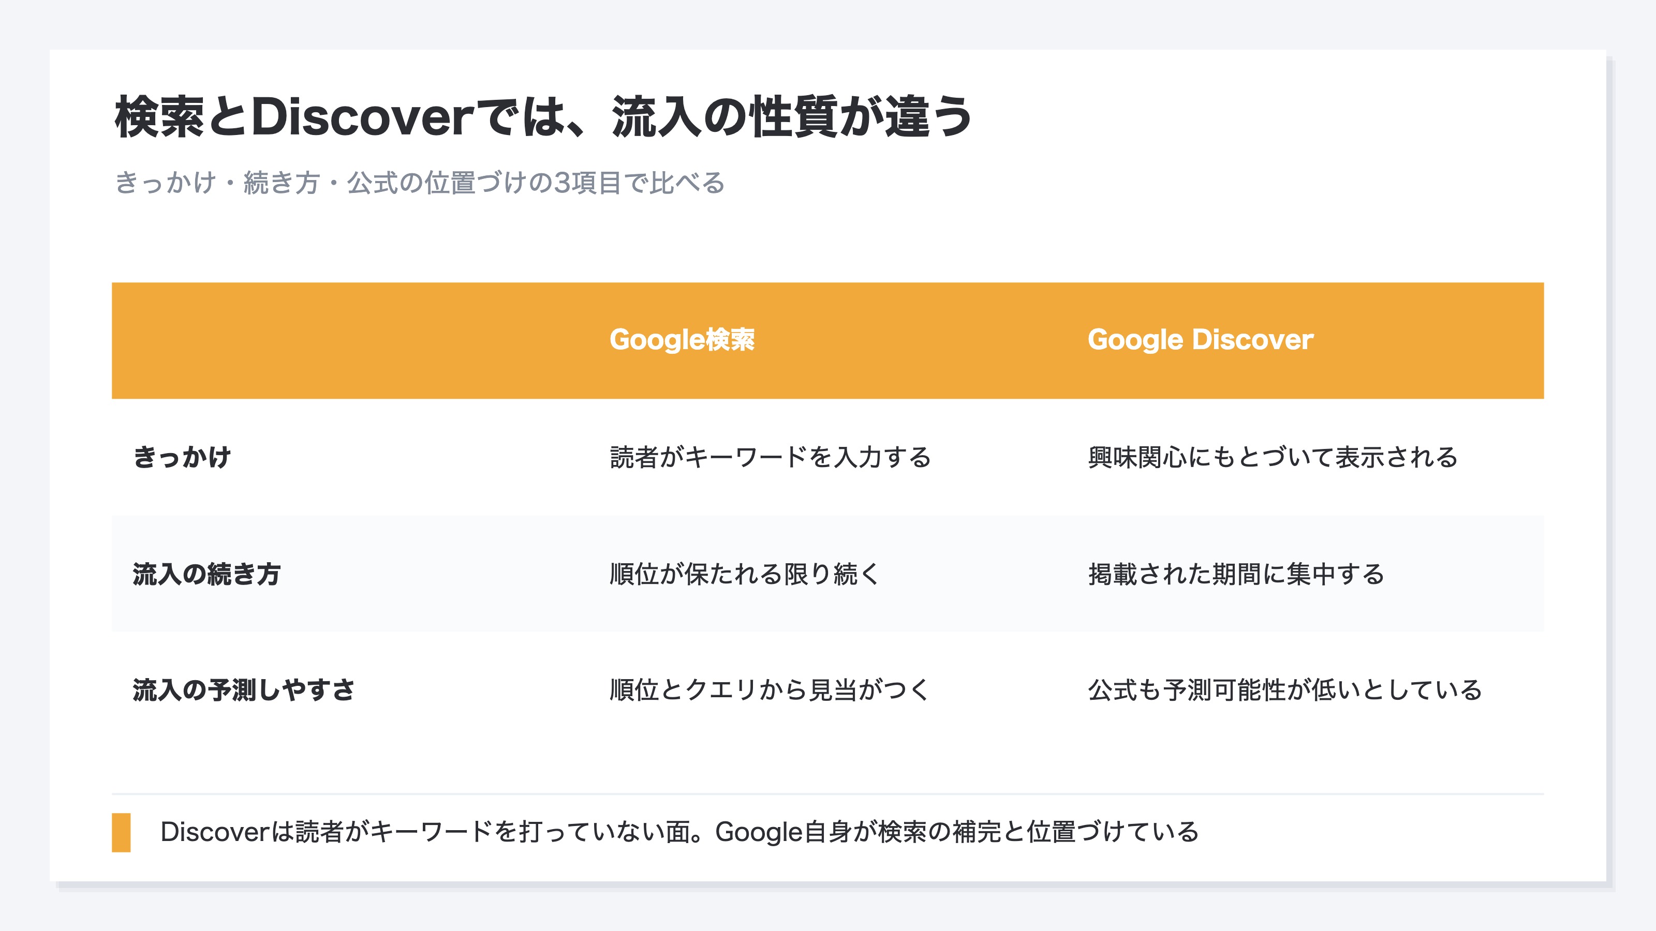Click cell 順位が保たれる限り続く
The image size is (1656, 931).
[x=745, y=574]
